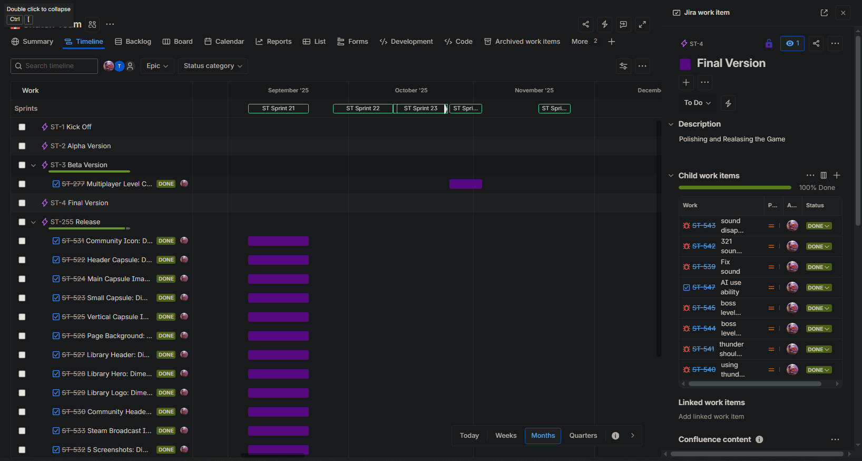This screenshot has width=862, height=461.
Task: Jump timeline to Today
Action: 469,436
